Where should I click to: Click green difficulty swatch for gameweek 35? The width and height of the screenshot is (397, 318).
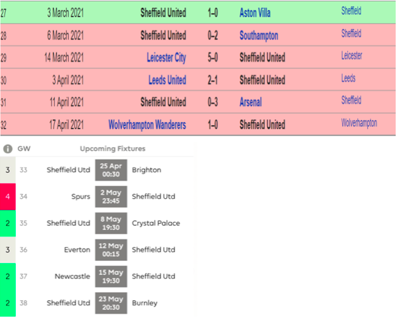click(x=8, y=223)
